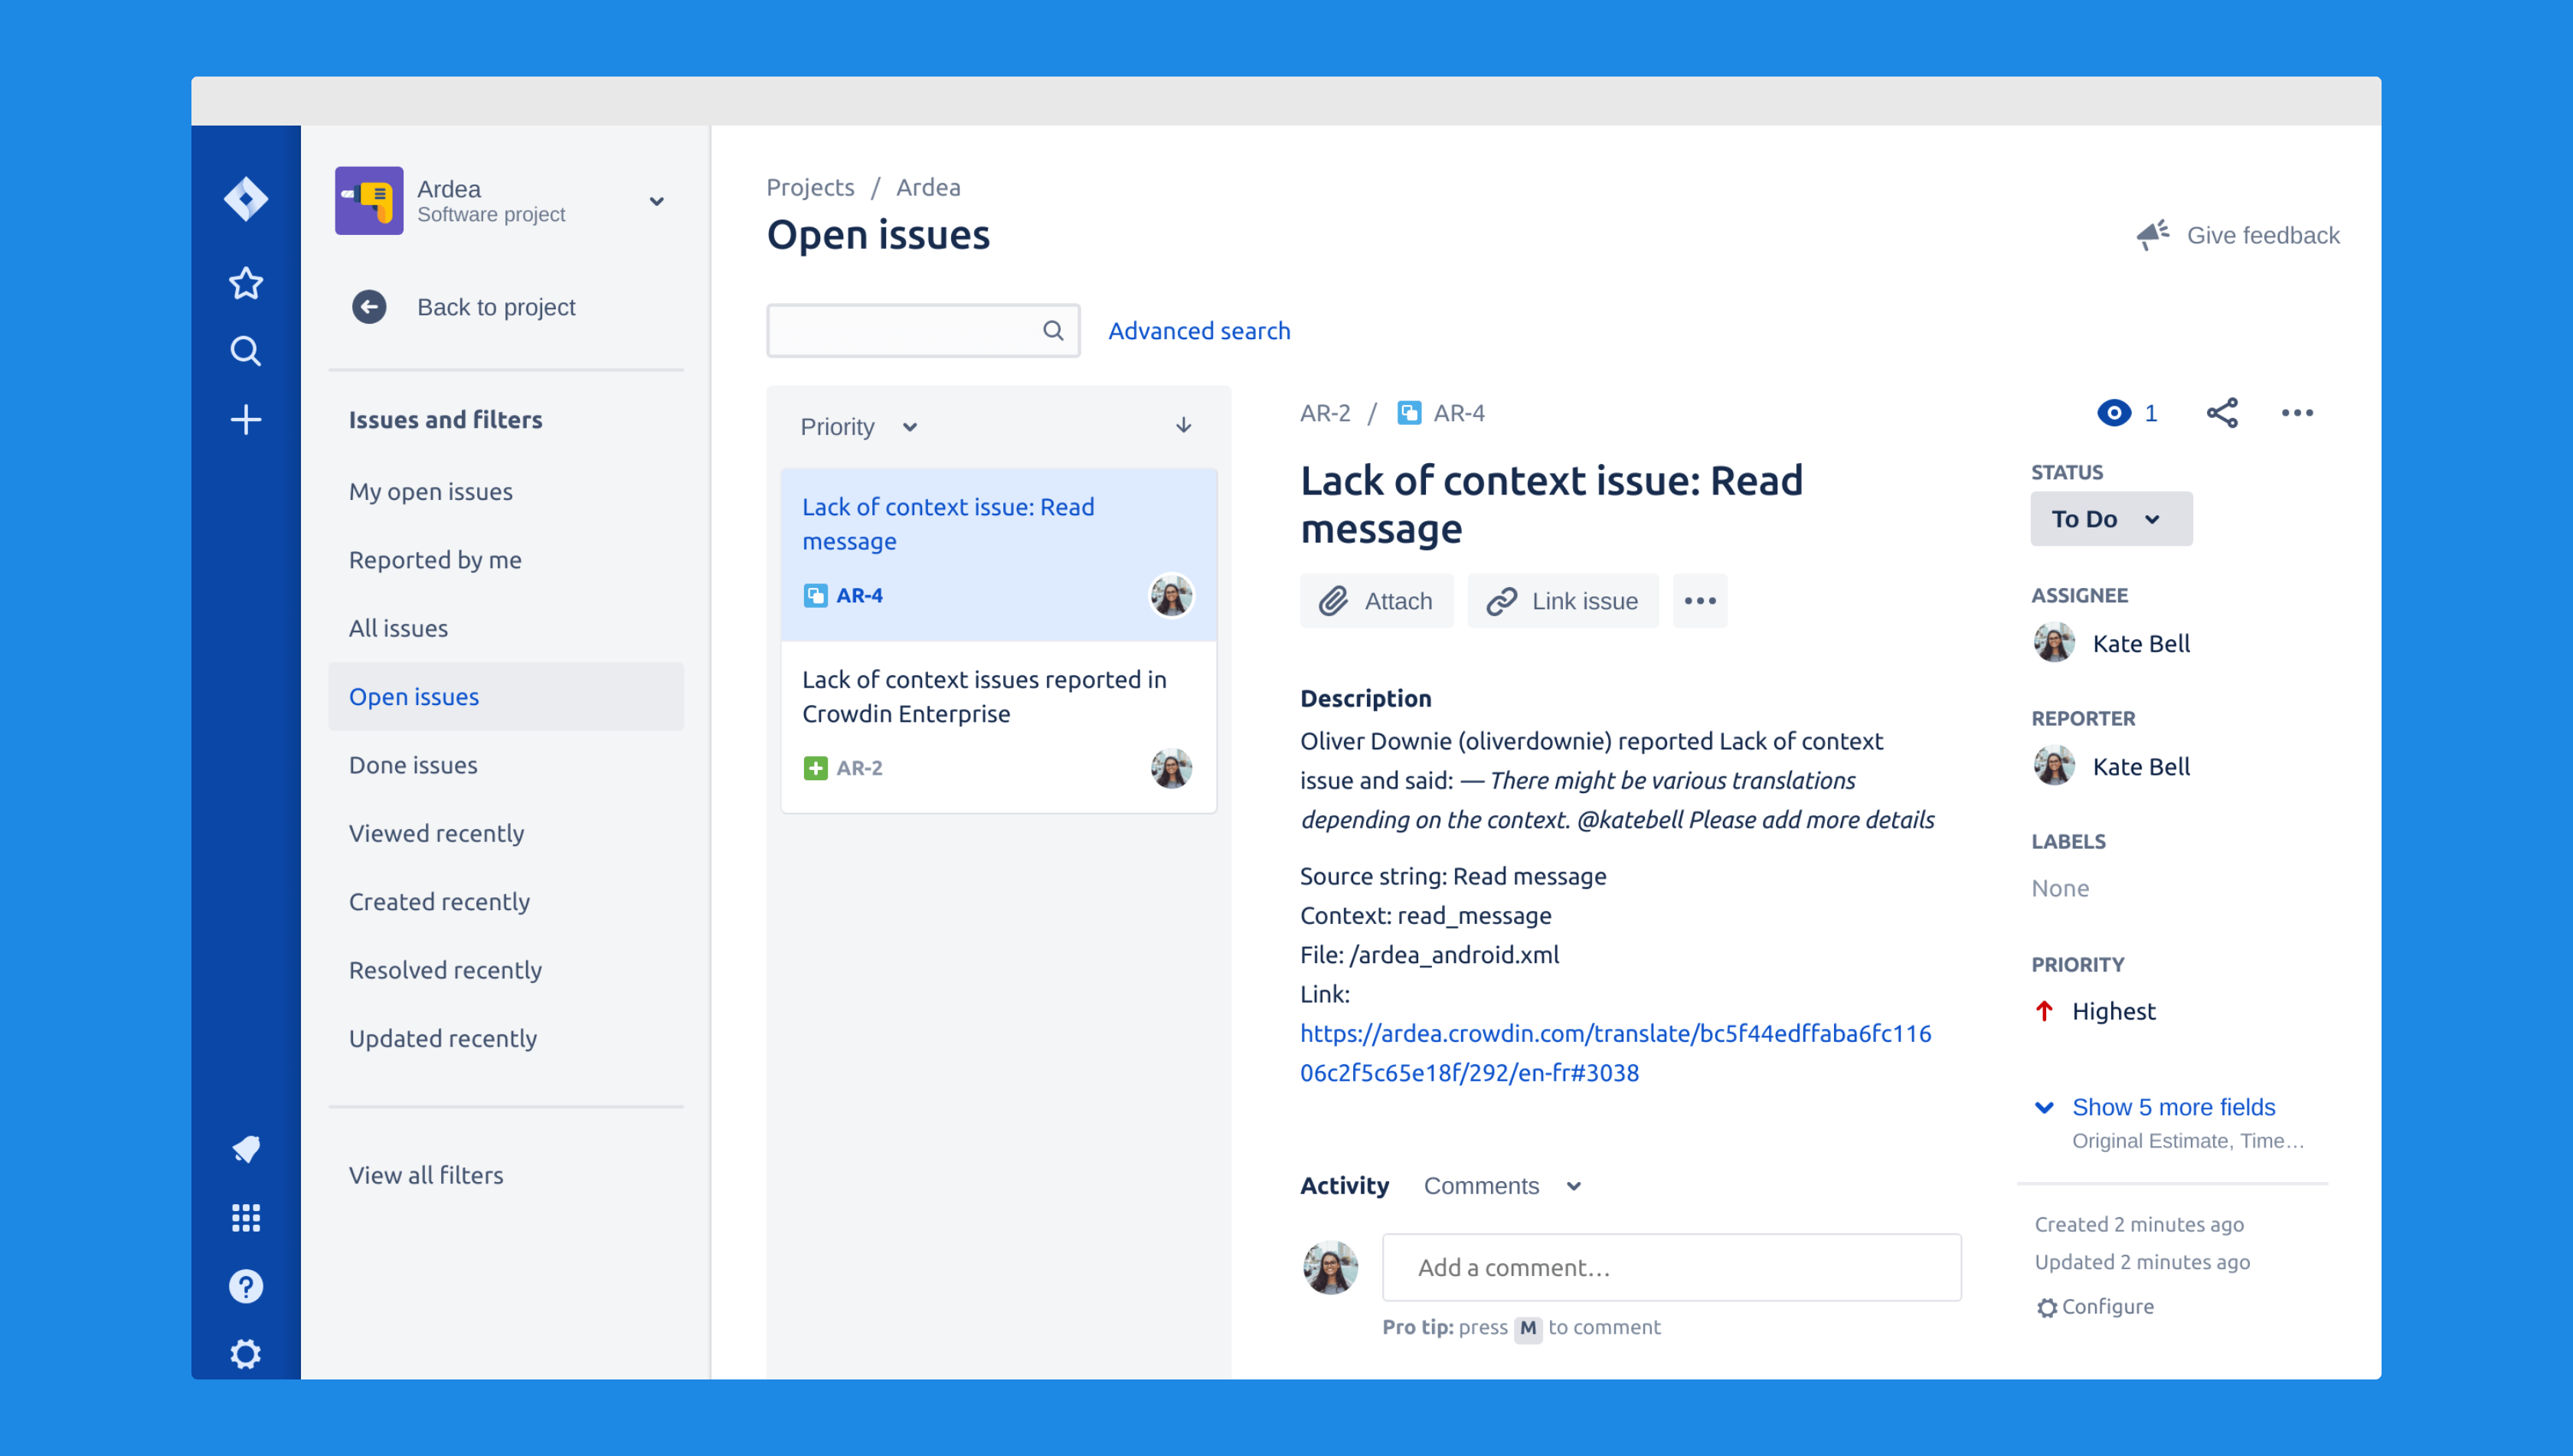2573x1456 pixels.
Task: Click the issue title heading in detail pane
Action: tap(1551, 505)
